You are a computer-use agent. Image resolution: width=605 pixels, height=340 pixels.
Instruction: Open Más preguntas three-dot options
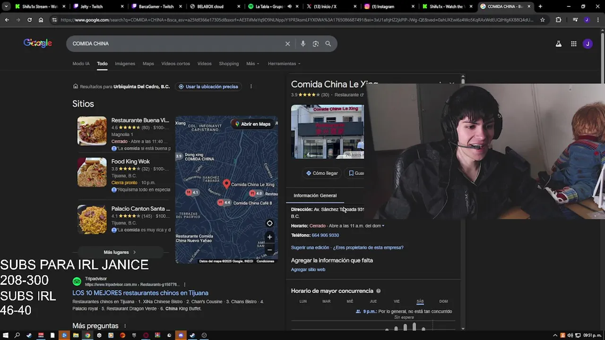125,326
